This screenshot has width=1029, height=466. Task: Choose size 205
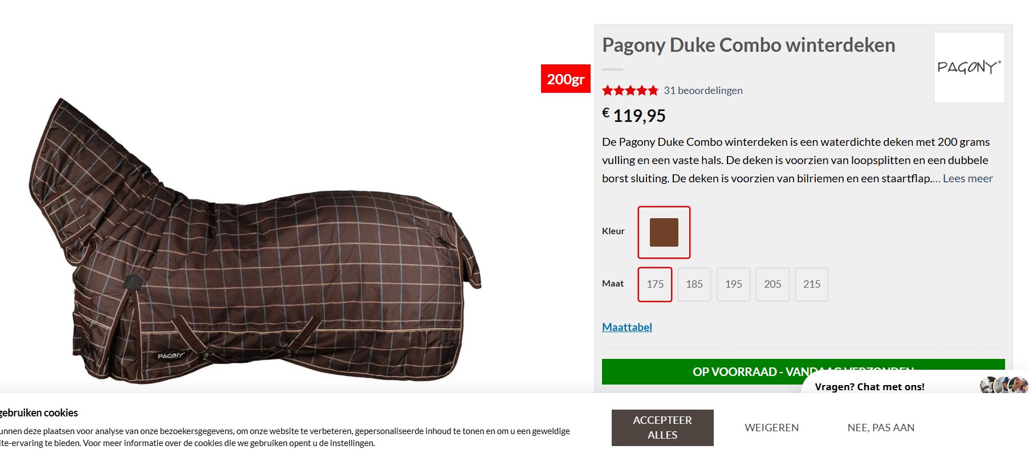(x=772, y=284)
